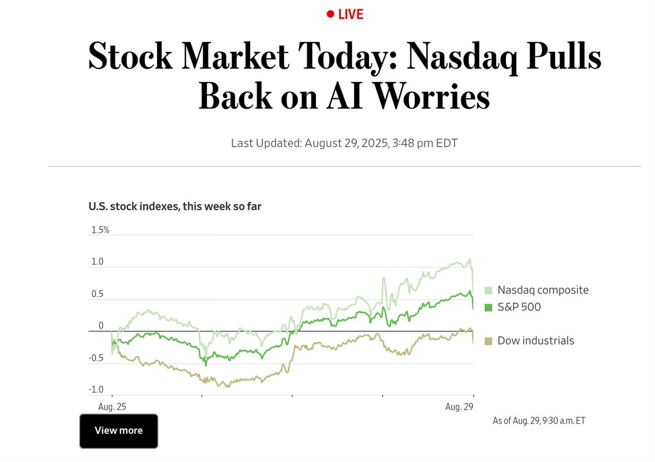Click the -1.0 y-axis label
Image resolution: width=655 pixels, height=462 pixels.
tap(97, 389)
